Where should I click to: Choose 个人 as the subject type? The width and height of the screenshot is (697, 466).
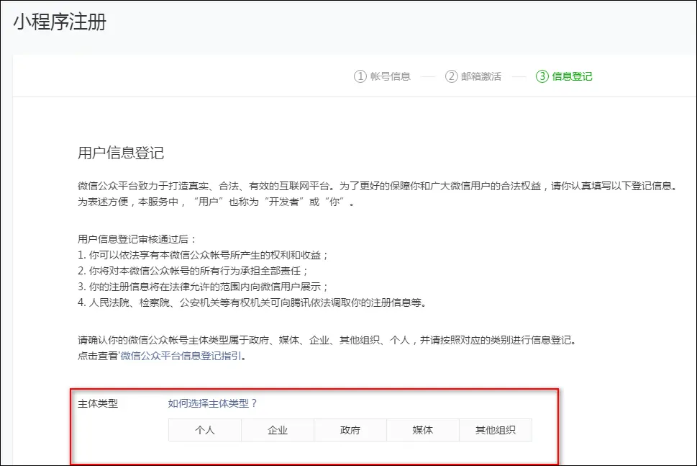click(x=205, y=430)
